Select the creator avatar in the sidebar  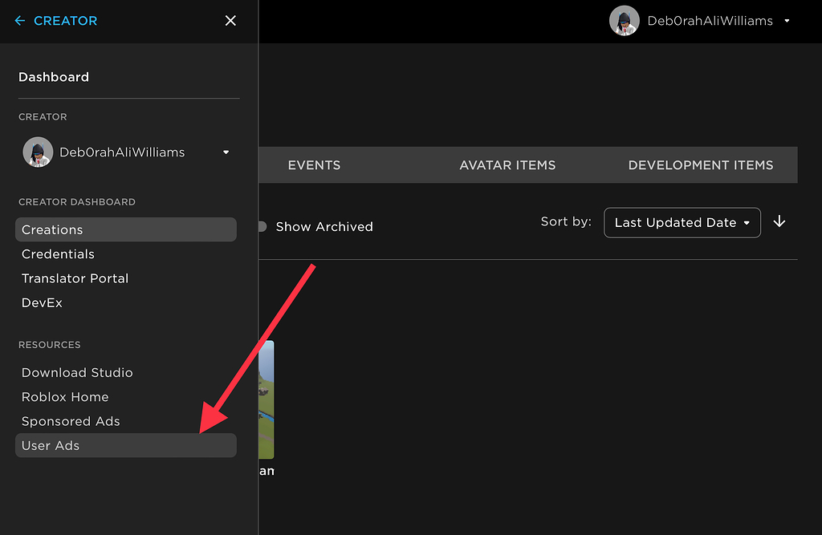pos(38,152)
